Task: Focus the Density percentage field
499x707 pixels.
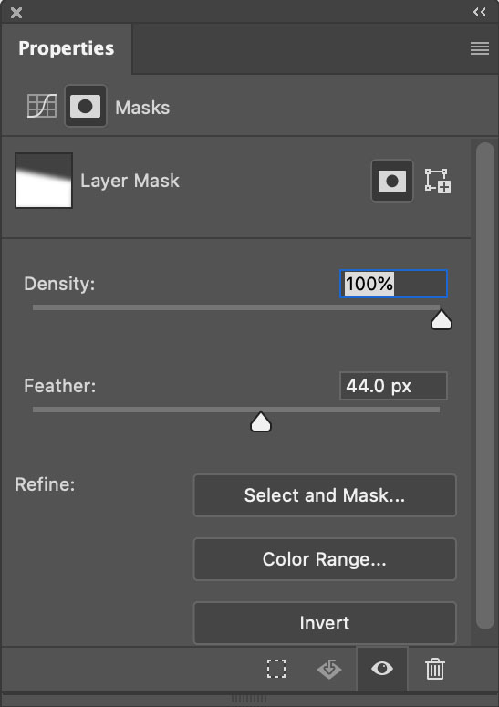Action: coord(393,284)
